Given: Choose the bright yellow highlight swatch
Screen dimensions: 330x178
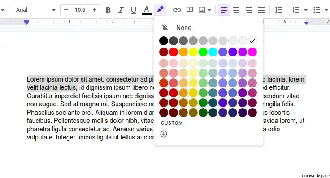Looking at the screenshot, I should pos(193,52).
